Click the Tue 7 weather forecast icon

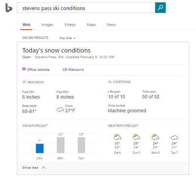click(x=174, y=138)
